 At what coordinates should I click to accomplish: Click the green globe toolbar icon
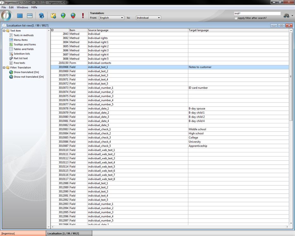(x=63, y=15)
